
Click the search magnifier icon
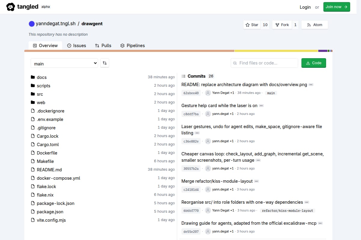235,63
